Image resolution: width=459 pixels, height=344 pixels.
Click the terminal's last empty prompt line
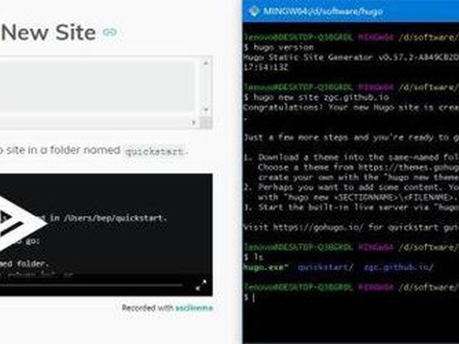pyautogui.click(x=250, y=298)
